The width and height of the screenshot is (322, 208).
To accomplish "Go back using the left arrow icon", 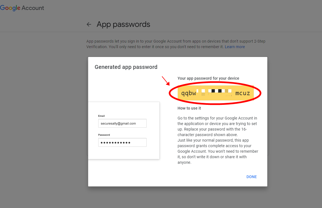I will 89,24.
